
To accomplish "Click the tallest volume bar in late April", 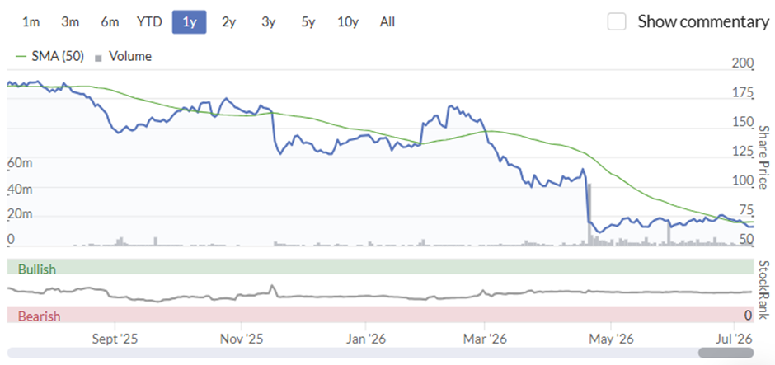I will [589, 215].
